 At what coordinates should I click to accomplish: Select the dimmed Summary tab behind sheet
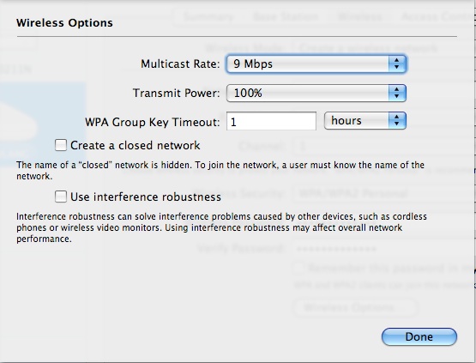(x=208, y=16)
